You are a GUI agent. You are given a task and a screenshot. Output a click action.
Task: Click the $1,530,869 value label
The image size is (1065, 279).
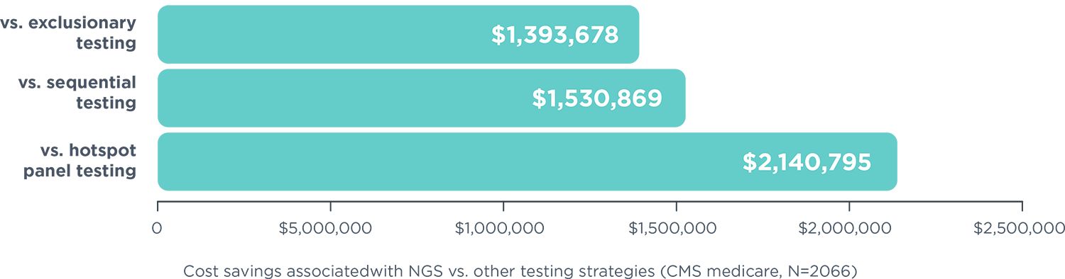pos(597,98)
